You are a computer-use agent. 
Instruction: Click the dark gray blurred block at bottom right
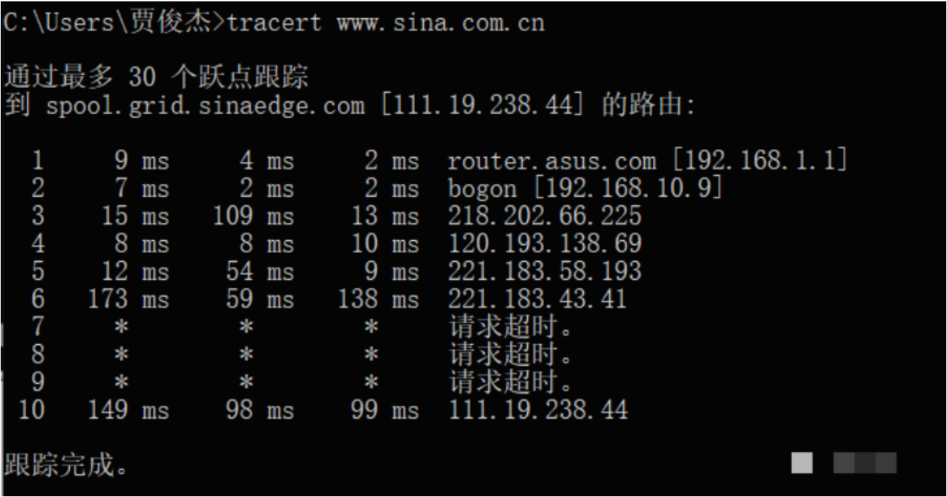[865, 462]
